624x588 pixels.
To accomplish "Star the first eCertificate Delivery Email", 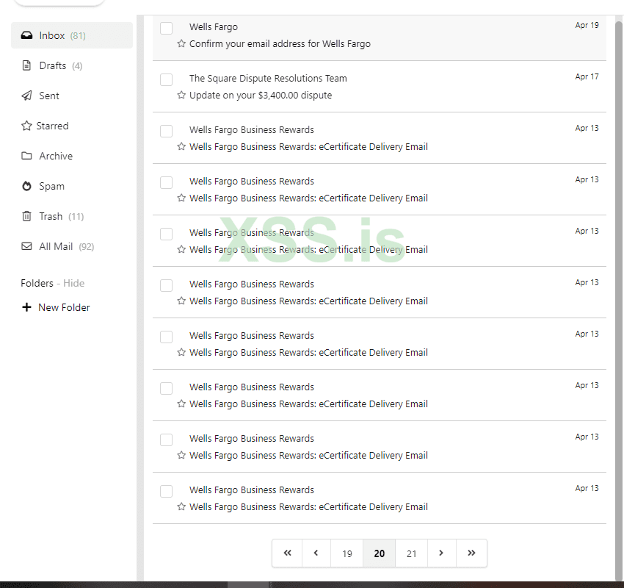I will [x=181, y=146].
